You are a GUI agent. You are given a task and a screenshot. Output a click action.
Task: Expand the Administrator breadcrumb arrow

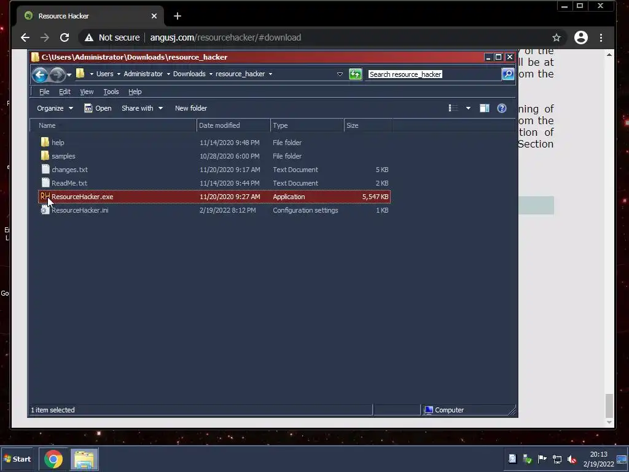pos(168,74)
